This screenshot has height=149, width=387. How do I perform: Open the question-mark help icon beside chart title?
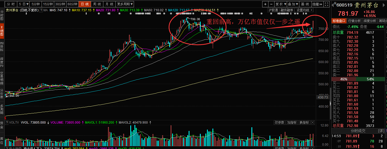tap(41, 10)
